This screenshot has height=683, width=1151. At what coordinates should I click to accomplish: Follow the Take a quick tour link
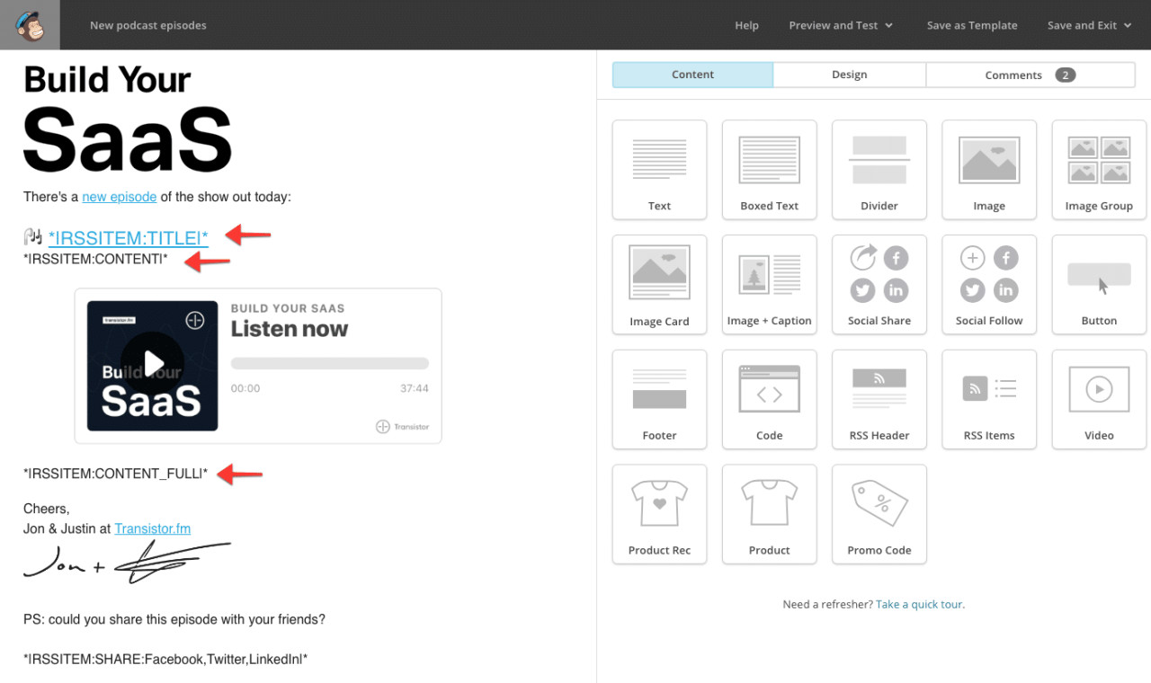pos(920,604)
